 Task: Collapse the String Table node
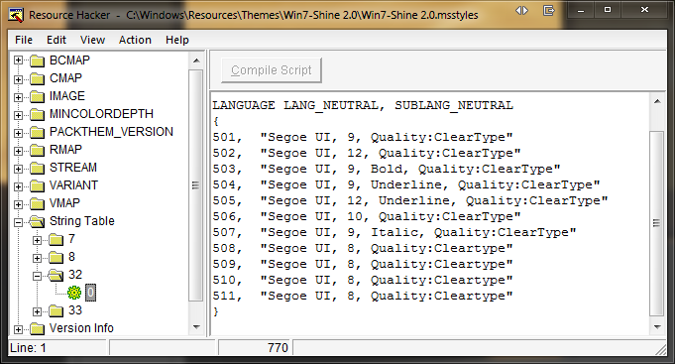click(18, 222)
